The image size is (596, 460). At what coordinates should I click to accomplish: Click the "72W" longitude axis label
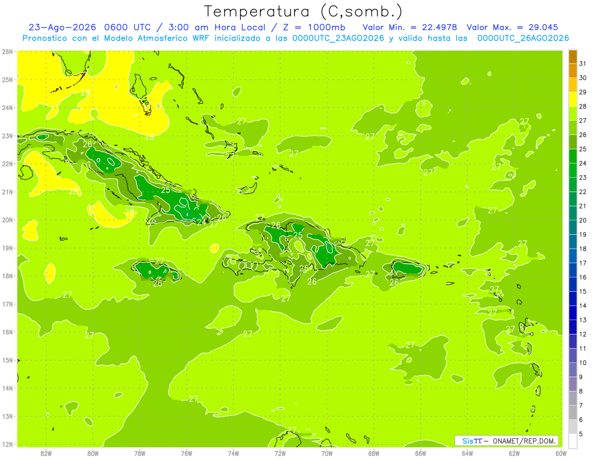pos(280,453)
